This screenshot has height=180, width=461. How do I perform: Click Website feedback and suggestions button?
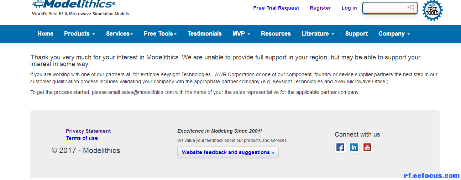(x=228, y=152)
